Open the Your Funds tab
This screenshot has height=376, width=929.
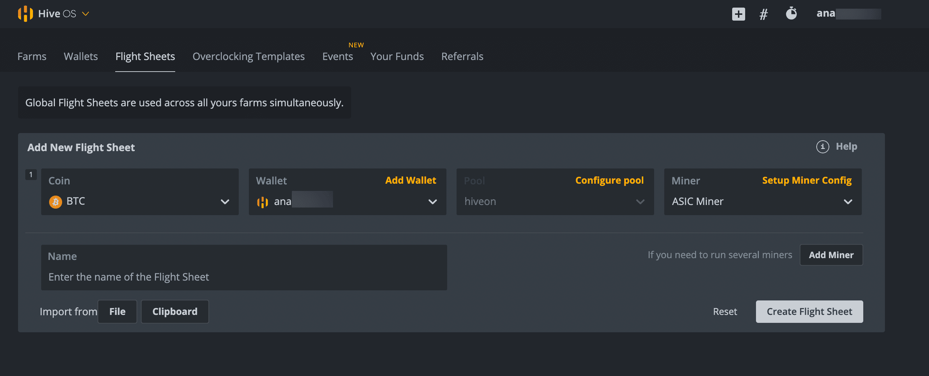coord(397,56)
